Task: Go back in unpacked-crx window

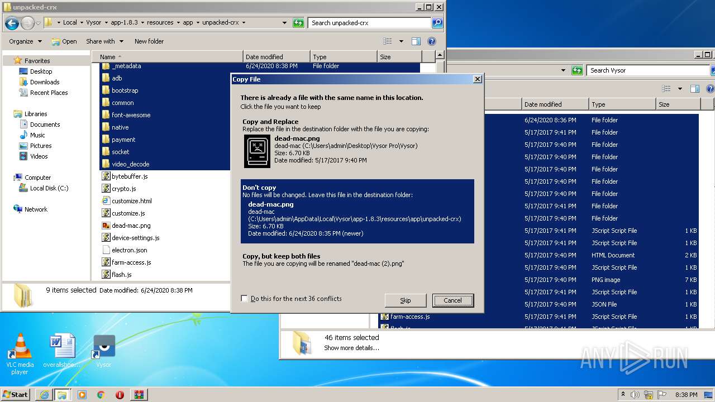Action: coord(12,23)
